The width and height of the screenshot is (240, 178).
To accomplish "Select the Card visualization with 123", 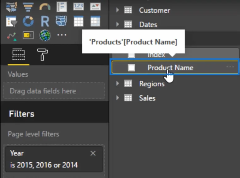I will tap(79, 7).
